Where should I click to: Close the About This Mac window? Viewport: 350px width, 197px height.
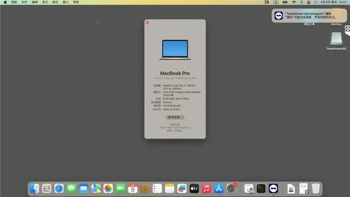(147, 23)
